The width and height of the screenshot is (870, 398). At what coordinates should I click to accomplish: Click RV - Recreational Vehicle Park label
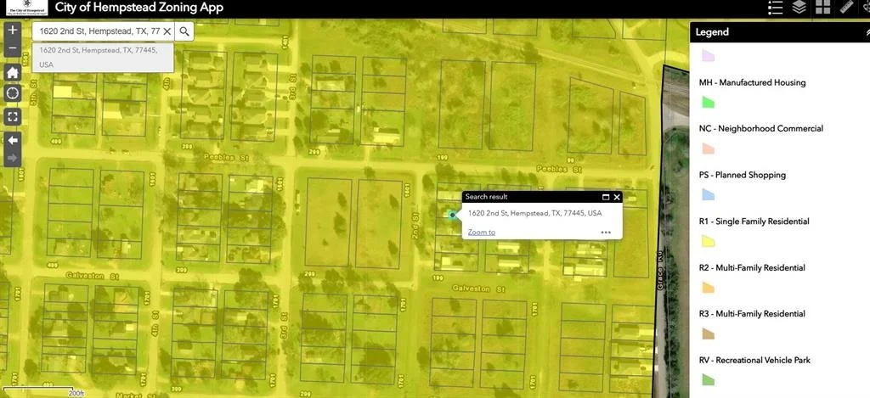[x=754, y=361]
